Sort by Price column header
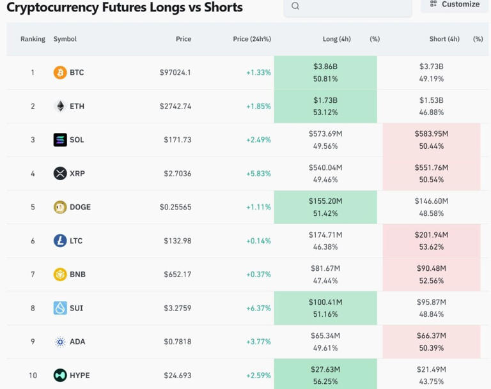491x389 pixels. (183, 39)
